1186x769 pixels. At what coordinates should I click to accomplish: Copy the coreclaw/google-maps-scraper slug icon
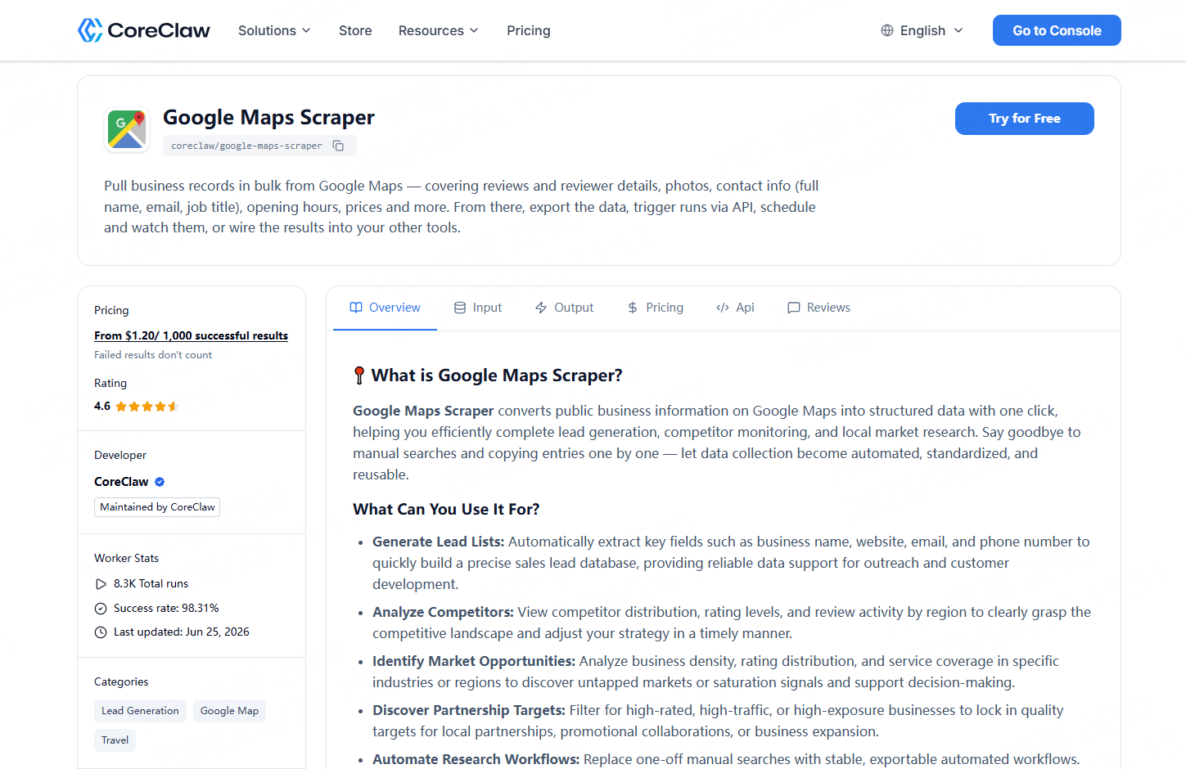pyautogui.click(x=338, y=146)
